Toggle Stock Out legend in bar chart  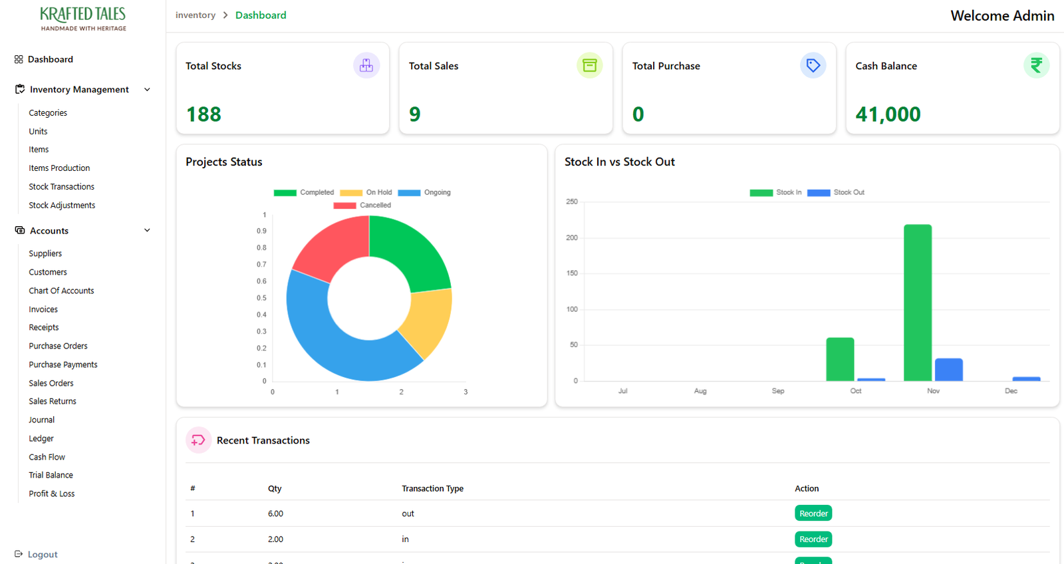(836, 193)
